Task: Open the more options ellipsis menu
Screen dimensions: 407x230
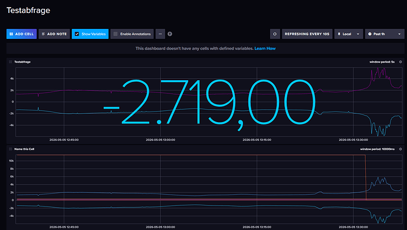Action: point(160,34)
